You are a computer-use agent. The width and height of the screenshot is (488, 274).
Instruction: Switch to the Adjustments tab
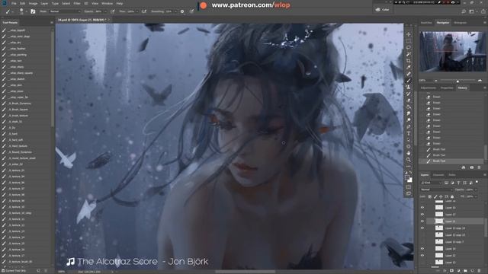(429, 88)
